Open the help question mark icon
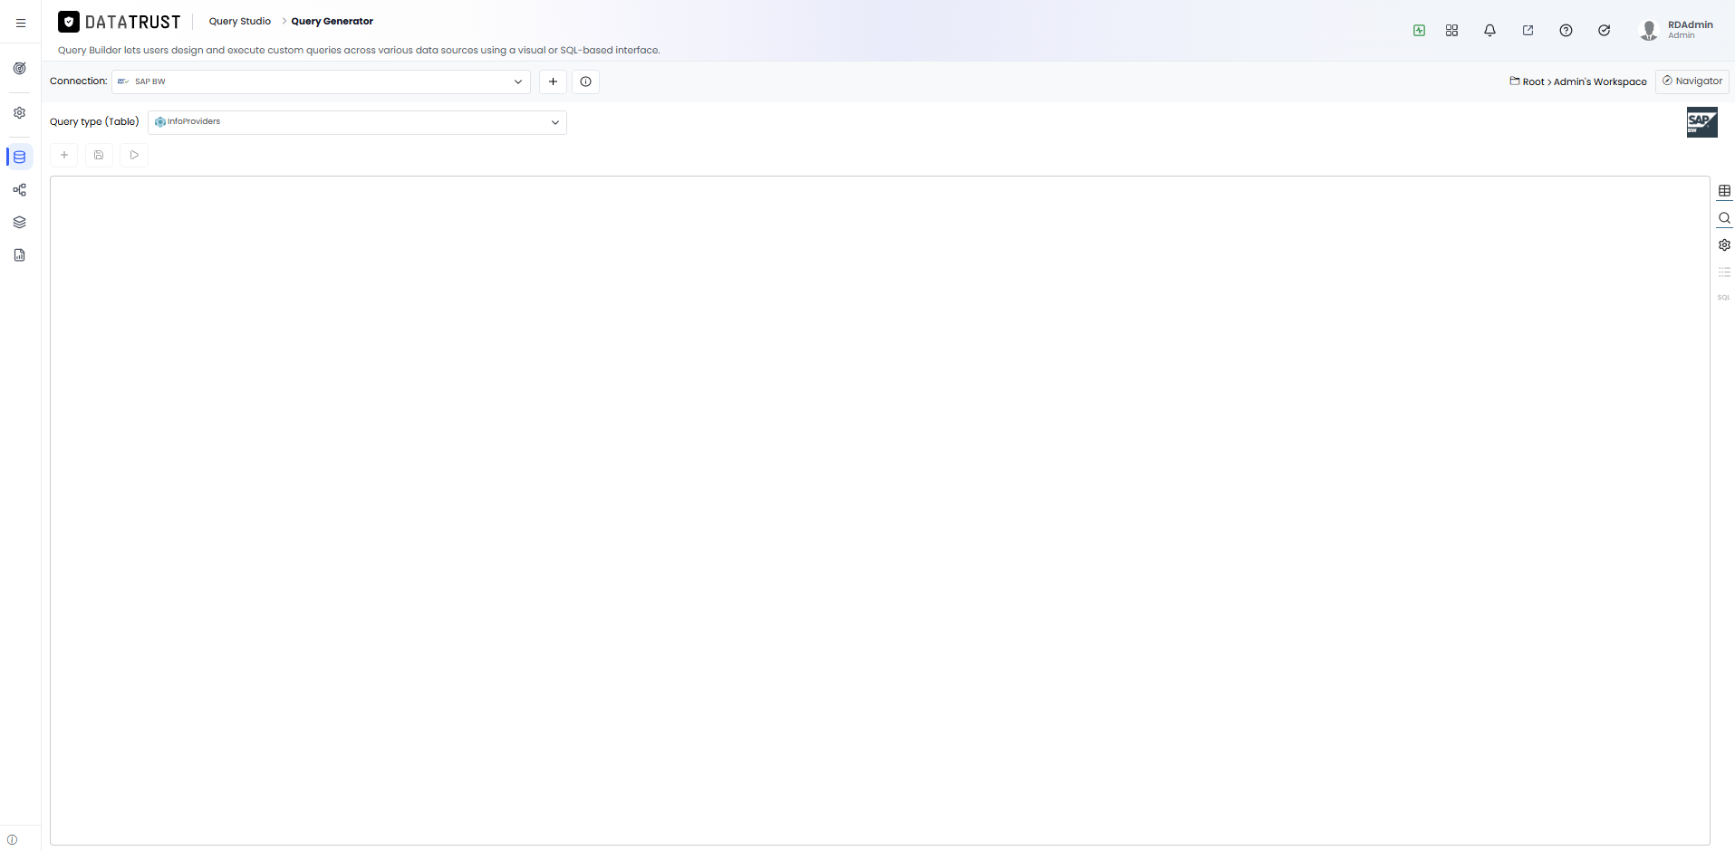The image size is (1735, 851). [1566, 30]
